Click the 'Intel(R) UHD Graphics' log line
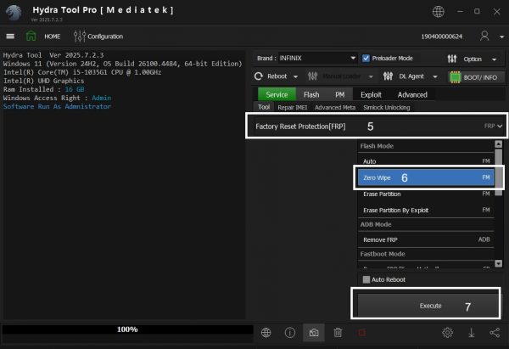The image size is (509, 349). (43, 81)
